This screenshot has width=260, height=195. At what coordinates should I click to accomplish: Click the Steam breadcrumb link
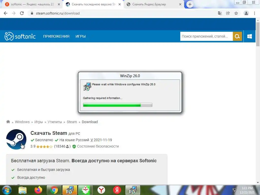tap(72, 122)
